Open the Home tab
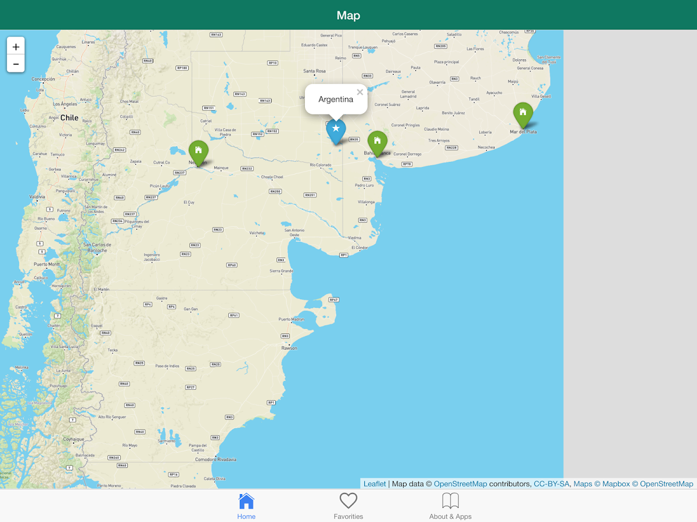The image size is (697, 522). [x=246, y=506]
